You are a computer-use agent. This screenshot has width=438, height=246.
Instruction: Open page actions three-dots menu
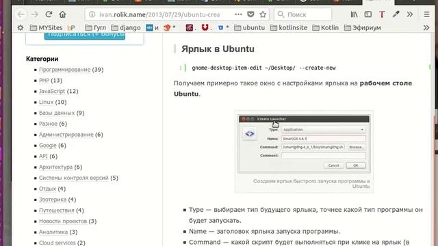click(238, 14)
